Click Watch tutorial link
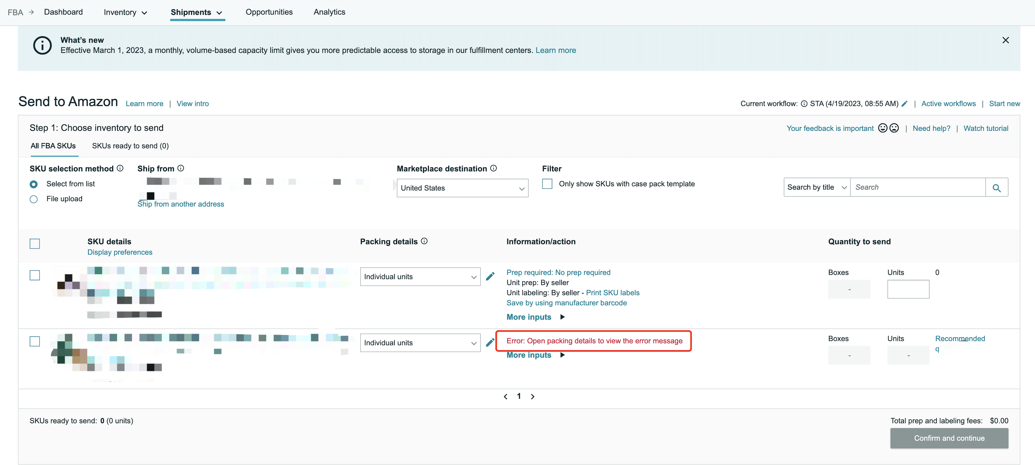 coord(985,129)
